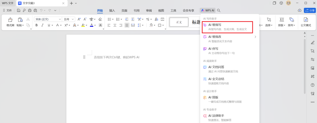Decrease font size with A- icon
Viewport: 317px width, 123px height.
(85, 19)
